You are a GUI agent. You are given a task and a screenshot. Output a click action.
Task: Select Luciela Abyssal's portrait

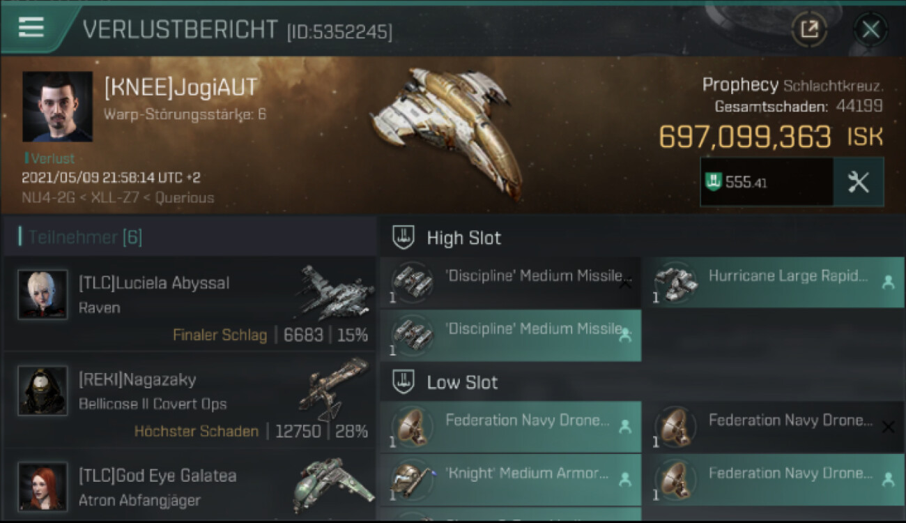43,294
